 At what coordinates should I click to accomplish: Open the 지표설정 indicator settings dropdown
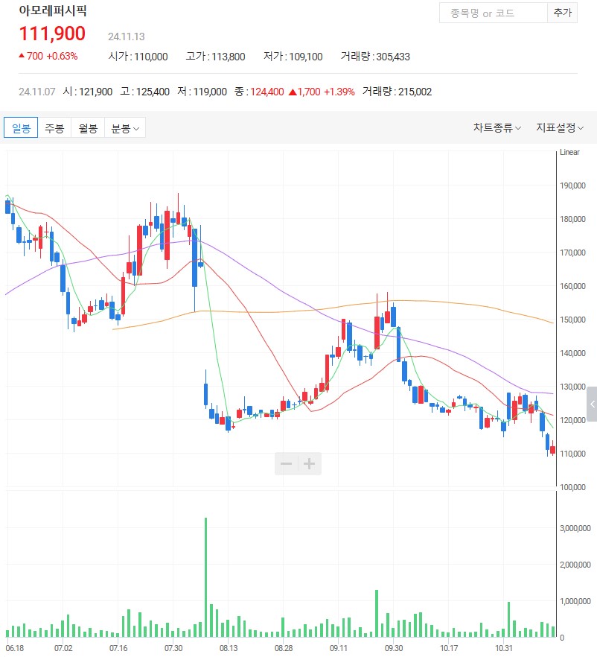coord(560,127)
